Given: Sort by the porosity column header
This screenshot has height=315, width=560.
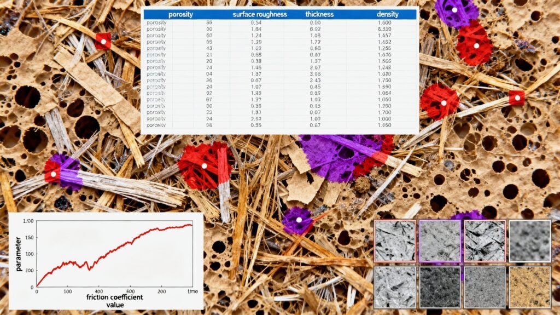Looking at the screenshot, I should click(180, 14).
